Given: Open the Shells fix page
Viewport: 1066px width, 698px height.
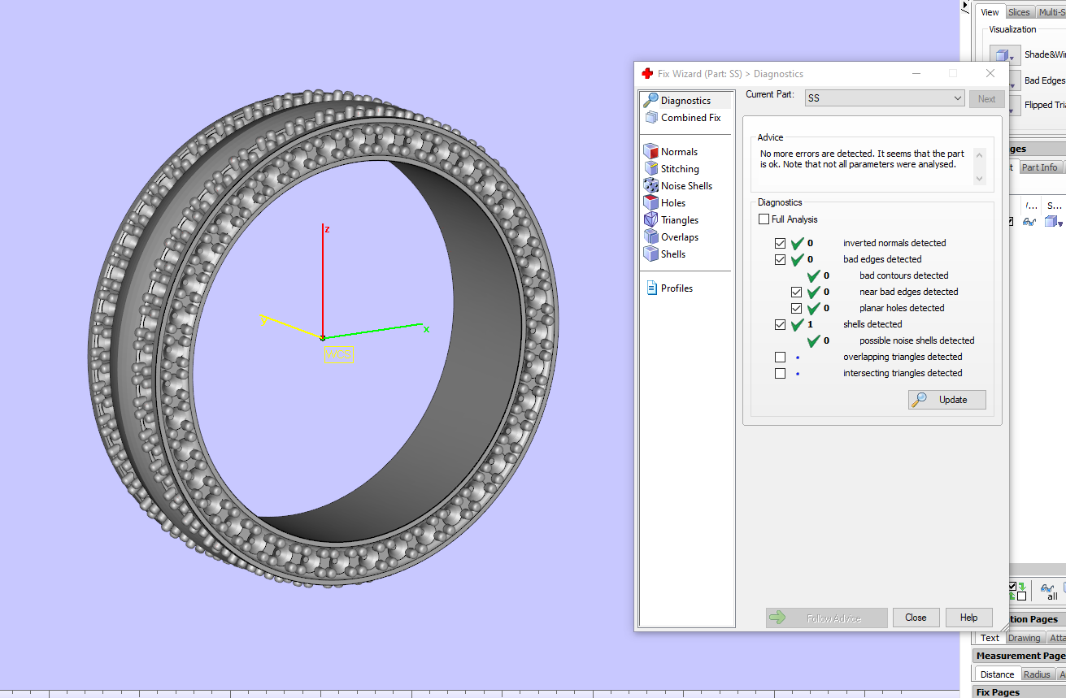Looking at the screenshot, I should (x=672, y=254).
